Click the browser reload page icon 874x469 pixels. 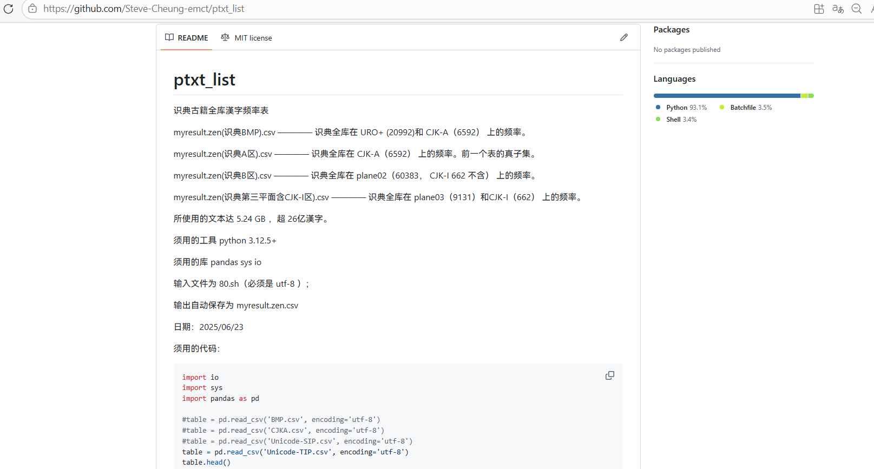click(x=8, y=9)
